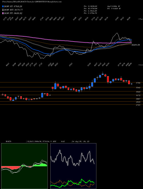This screenshot has height=189, width=143.
Task: Select the DOW PT value label
Action: (13, 13)
